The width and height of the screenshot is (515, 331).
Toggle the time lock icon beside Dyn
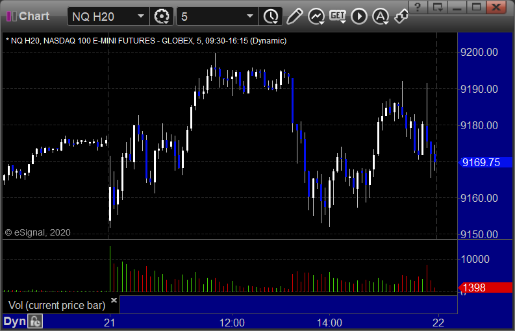[35, 321]
